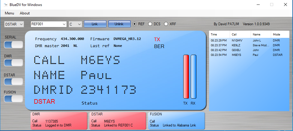Viewport: 293px width, 131px height.
Task: Click the red TX level bar
Action: pyautogui.click(x=186, y=77)
